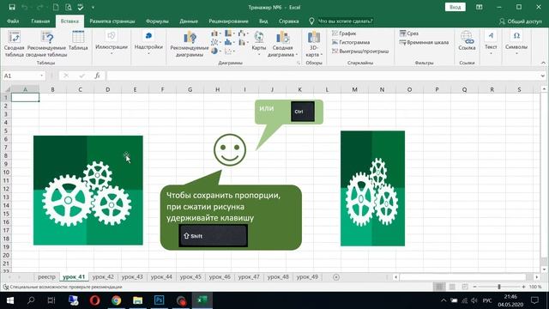
Task: Insert a column or bar chart
Action: (215, 33)
